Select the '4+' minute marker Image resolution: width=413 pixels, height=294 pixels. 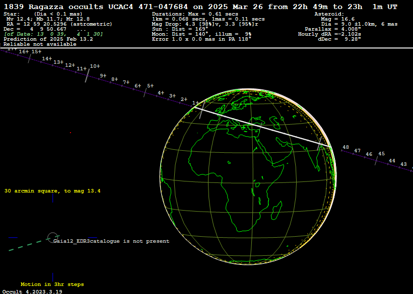161,93
